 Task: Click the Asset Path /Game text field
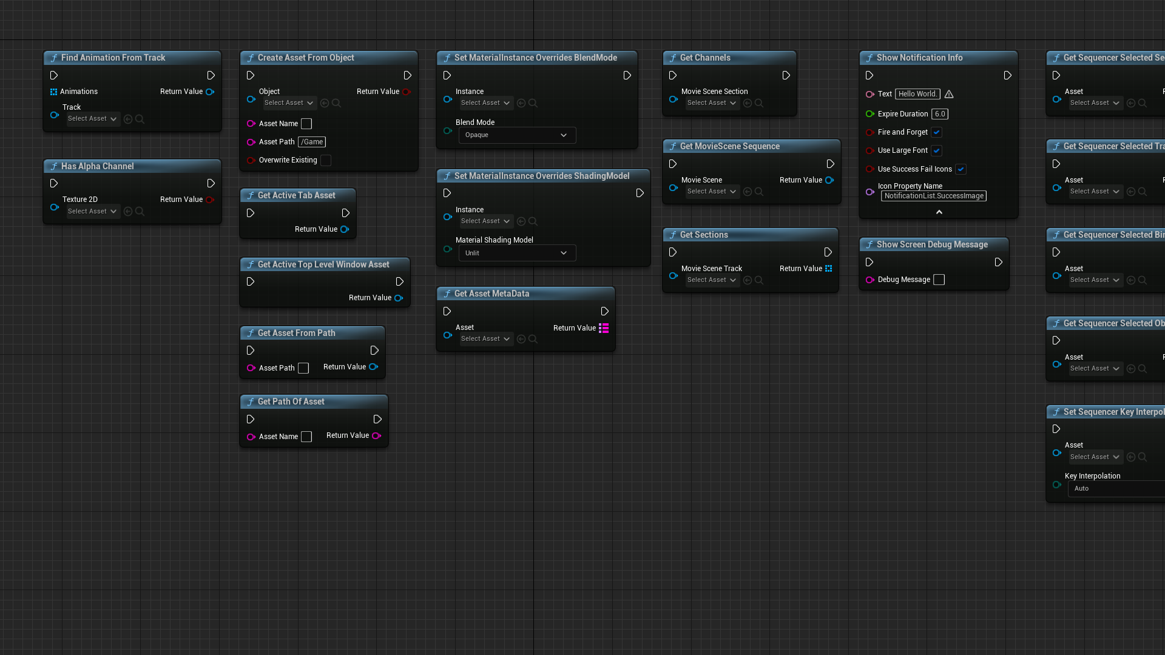(312, 142)
